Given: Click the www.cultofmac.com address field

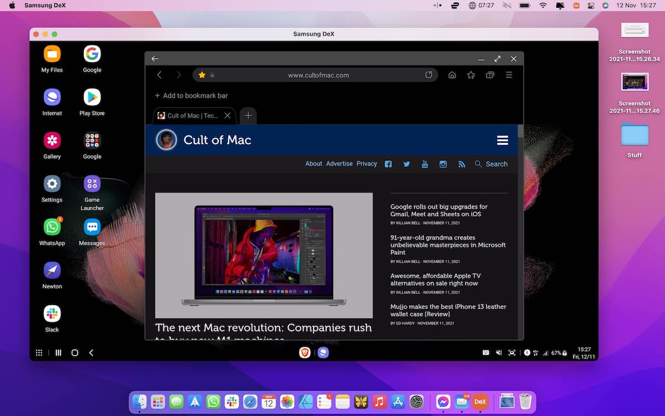Looking at the screenshot, I should click(x=318, y=75).
